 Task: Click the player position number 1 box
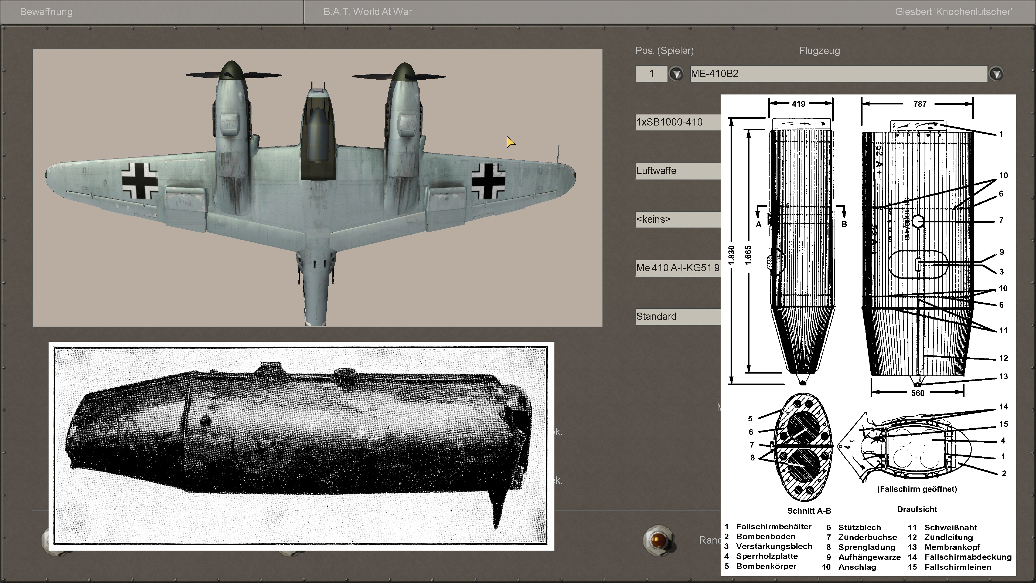click(x=651, y=74)
